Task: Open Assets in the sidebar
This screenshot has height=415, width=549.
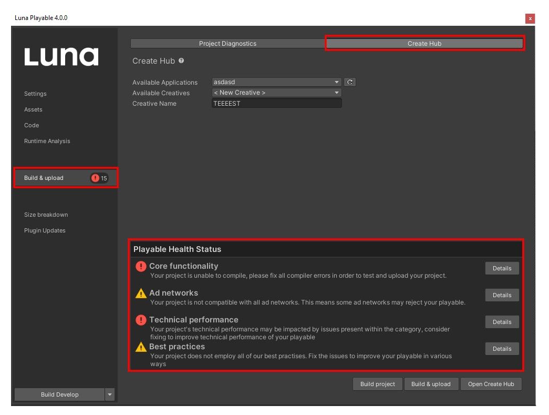Action: [33, 109]
